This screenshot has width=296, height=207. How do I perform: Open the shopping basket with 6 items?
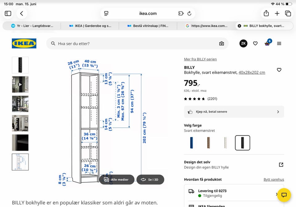[268, 43]
